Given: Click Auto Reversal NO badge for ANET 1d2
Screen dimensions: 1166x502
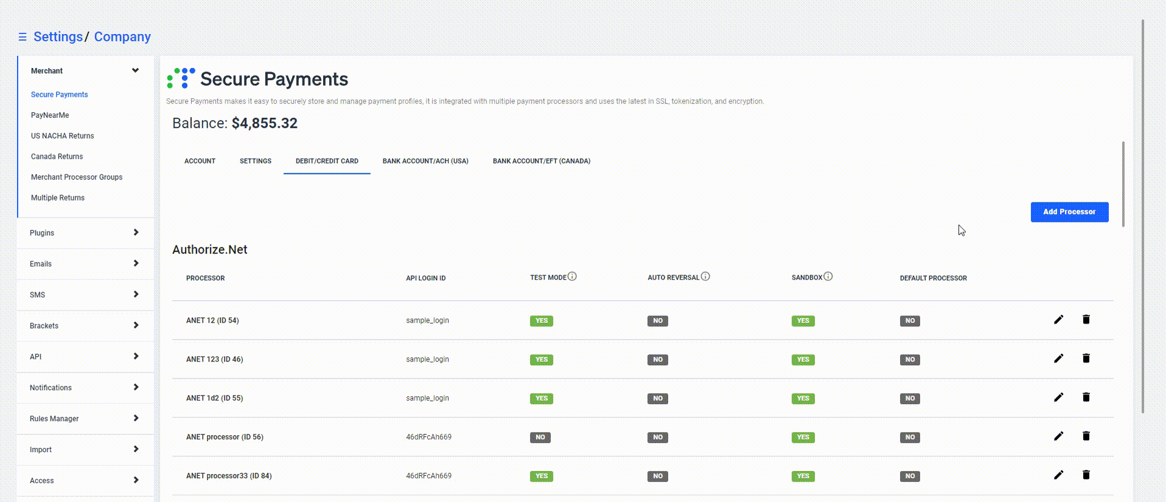Looking at the screenshot, I should point(658,399).
